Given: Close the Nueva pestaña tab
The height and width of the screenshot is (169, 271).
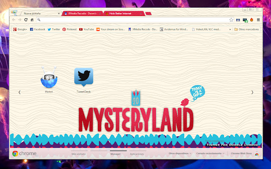Looking at the screenshot, I should click(59, 14).
